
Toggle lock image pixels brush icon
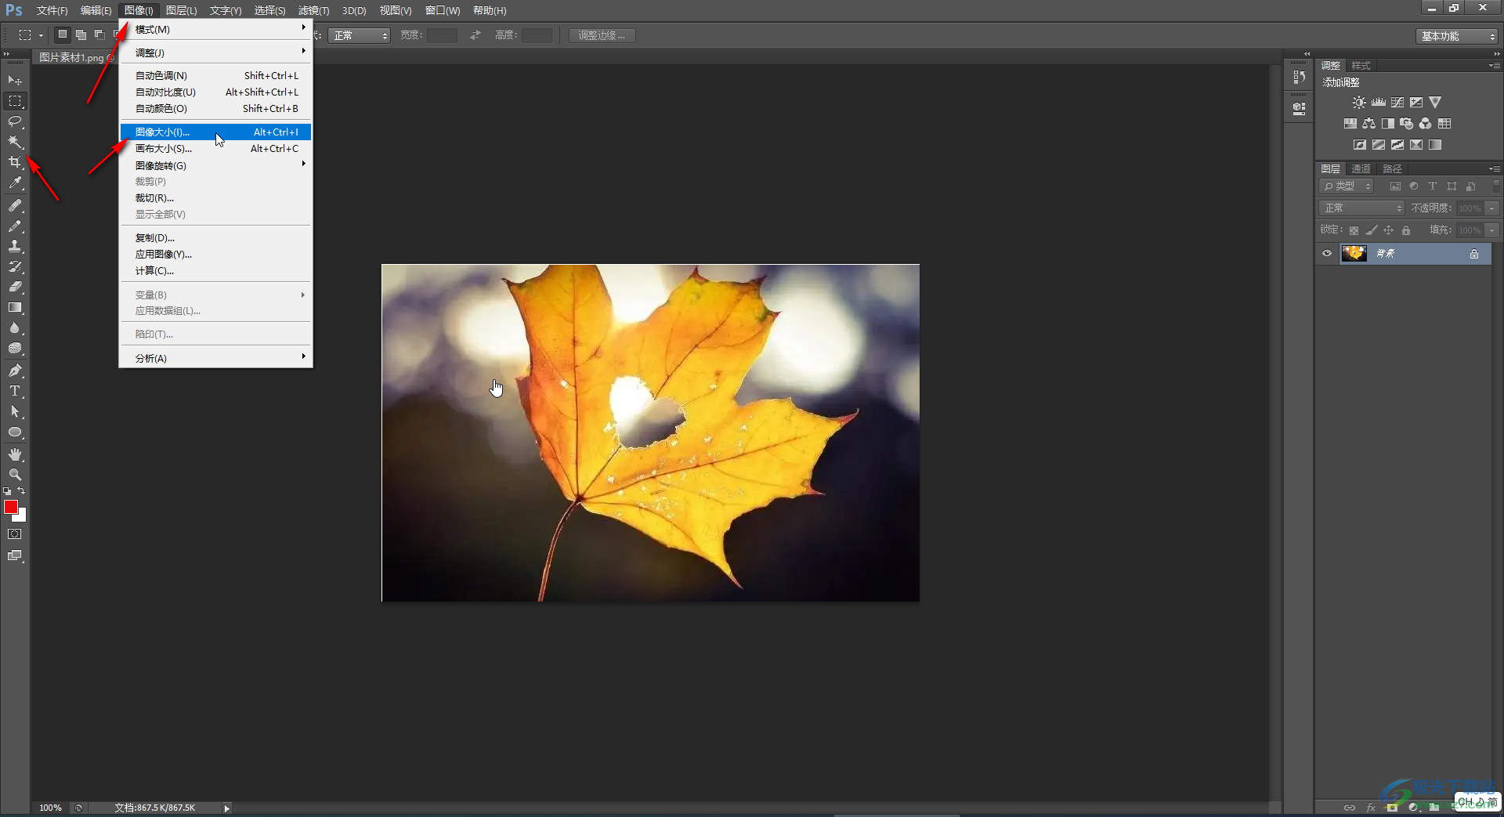tap(1371, 230)
